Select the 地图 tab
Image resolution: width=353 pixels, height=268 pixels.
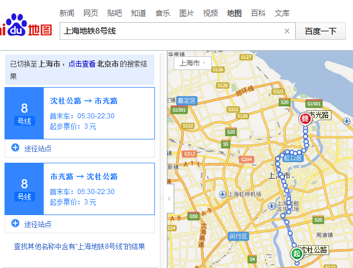[x=234, y=13]
